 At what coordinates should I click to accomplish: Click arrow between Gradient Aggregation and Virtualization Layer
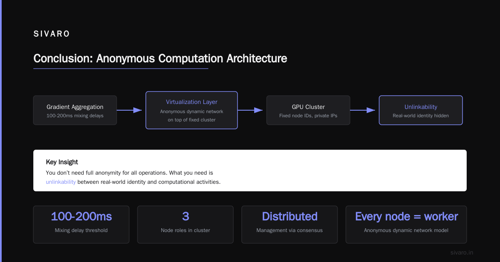[x=129, y=110]
